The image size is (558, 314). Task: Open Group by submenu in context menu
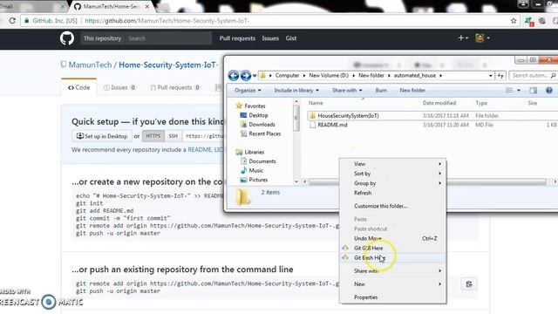click(392, 183)
